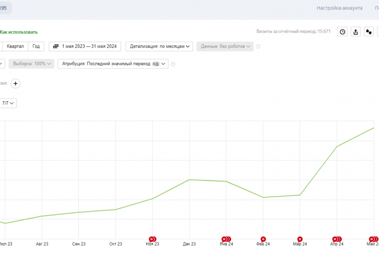Open the Как использовать link
Screen dimensions: 379x253
pyautogui.click(x=18, y=32)
